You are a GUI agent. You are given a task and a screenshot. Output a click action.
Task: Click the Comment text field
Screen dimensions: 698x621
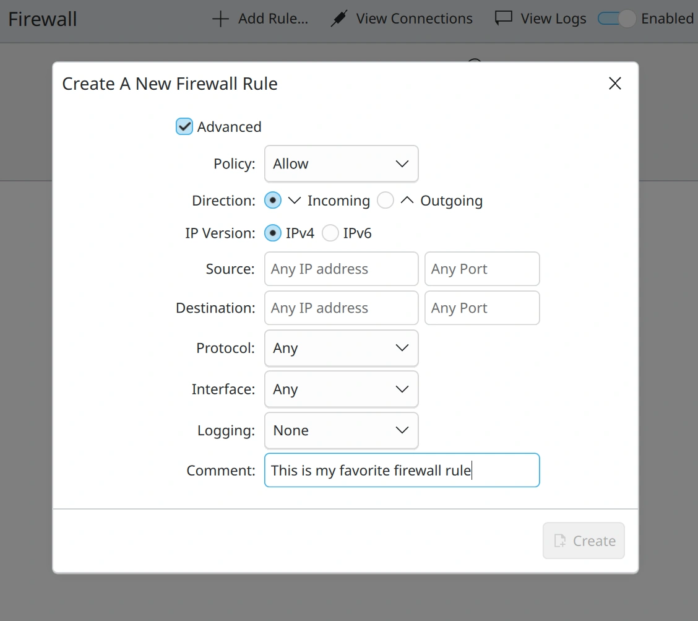[x=402, y=471]
